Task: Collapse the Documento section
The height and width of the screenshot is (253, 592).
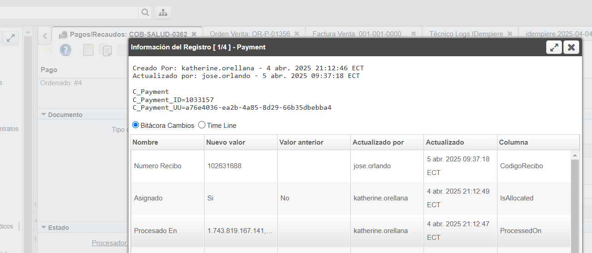Action: click(44, 115)
